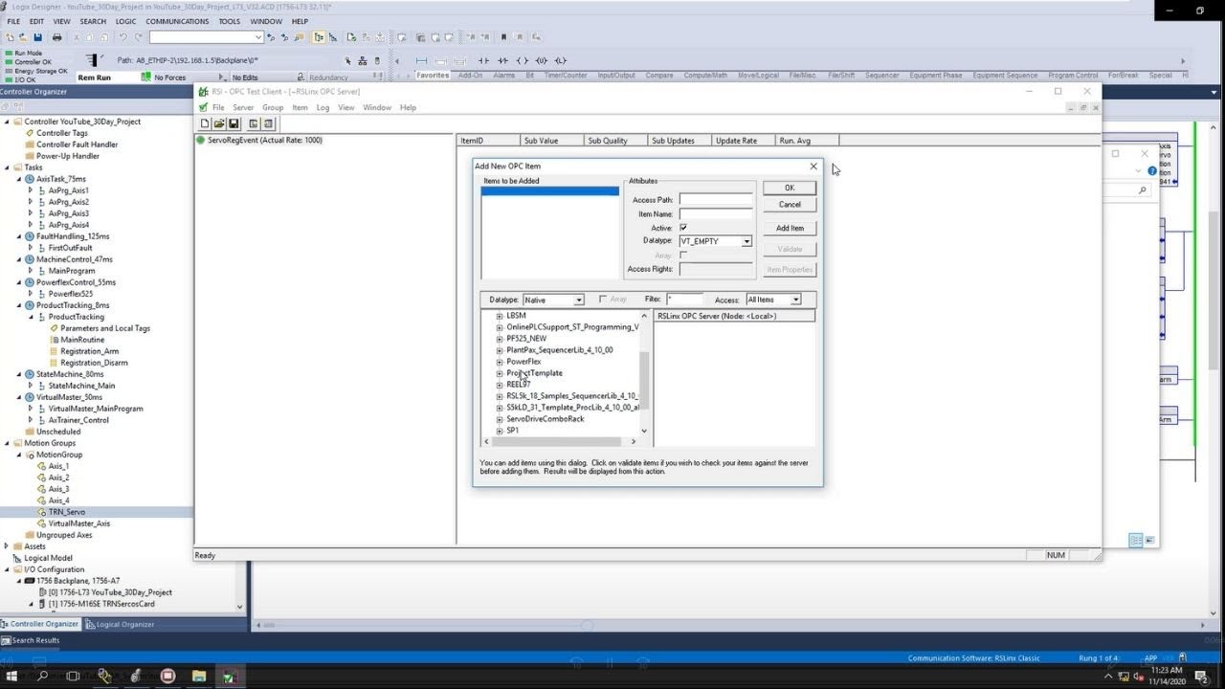Click the Print icon in Logix Designer toolbar
1225x689 pixels.
(x=56, y=37)
